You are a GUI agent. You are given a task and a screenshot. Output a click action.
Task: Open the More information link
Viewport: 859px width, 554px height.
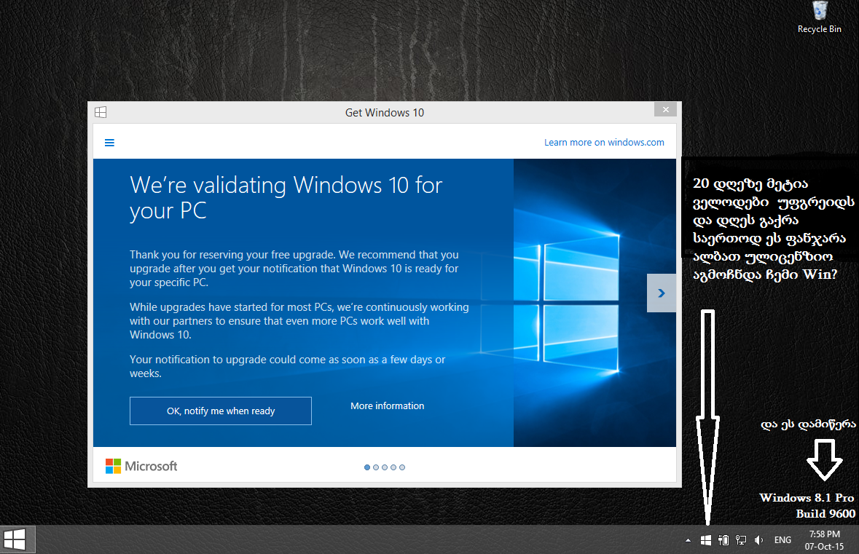pyautogui.click(x=388, y=405)
